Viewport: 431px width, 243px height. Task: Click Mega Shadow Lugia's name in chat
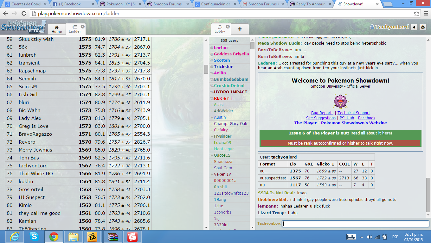click(x=280, y=43)
